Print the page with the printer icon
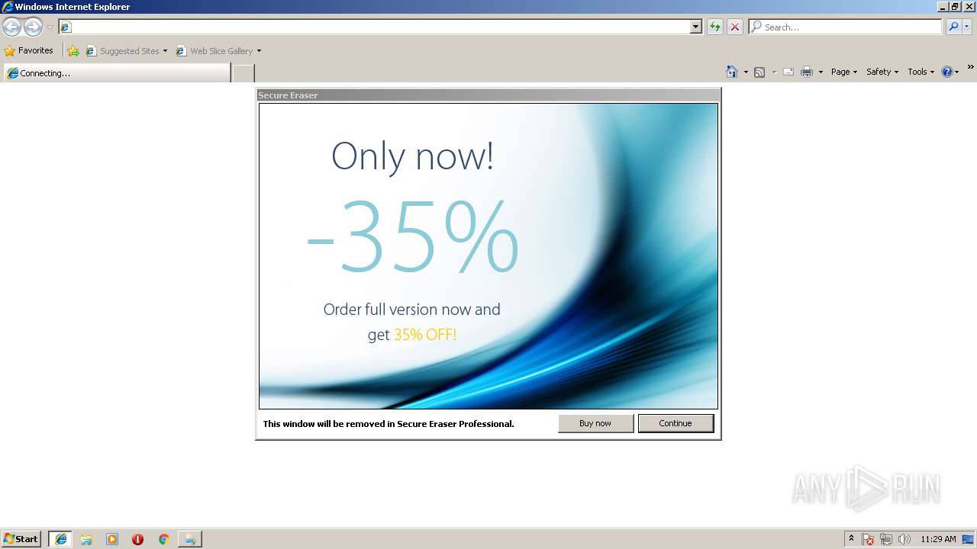This screenshot has width=977, height=549. coord(807,72)
